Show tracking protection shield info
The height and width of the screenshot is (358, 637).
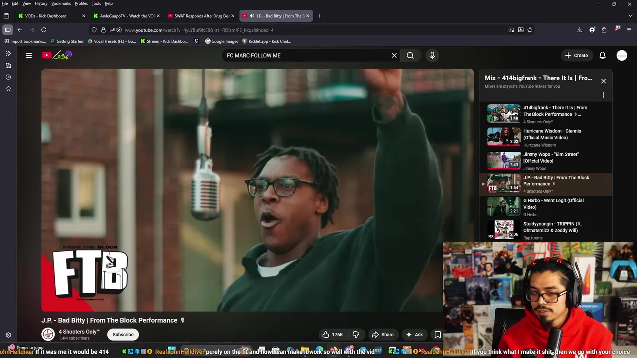pos(94,30)
